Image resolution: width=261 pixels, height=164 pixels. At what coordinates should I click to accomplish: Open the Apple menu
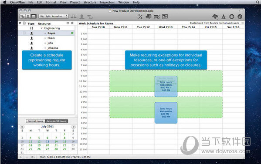pos(5,2)
